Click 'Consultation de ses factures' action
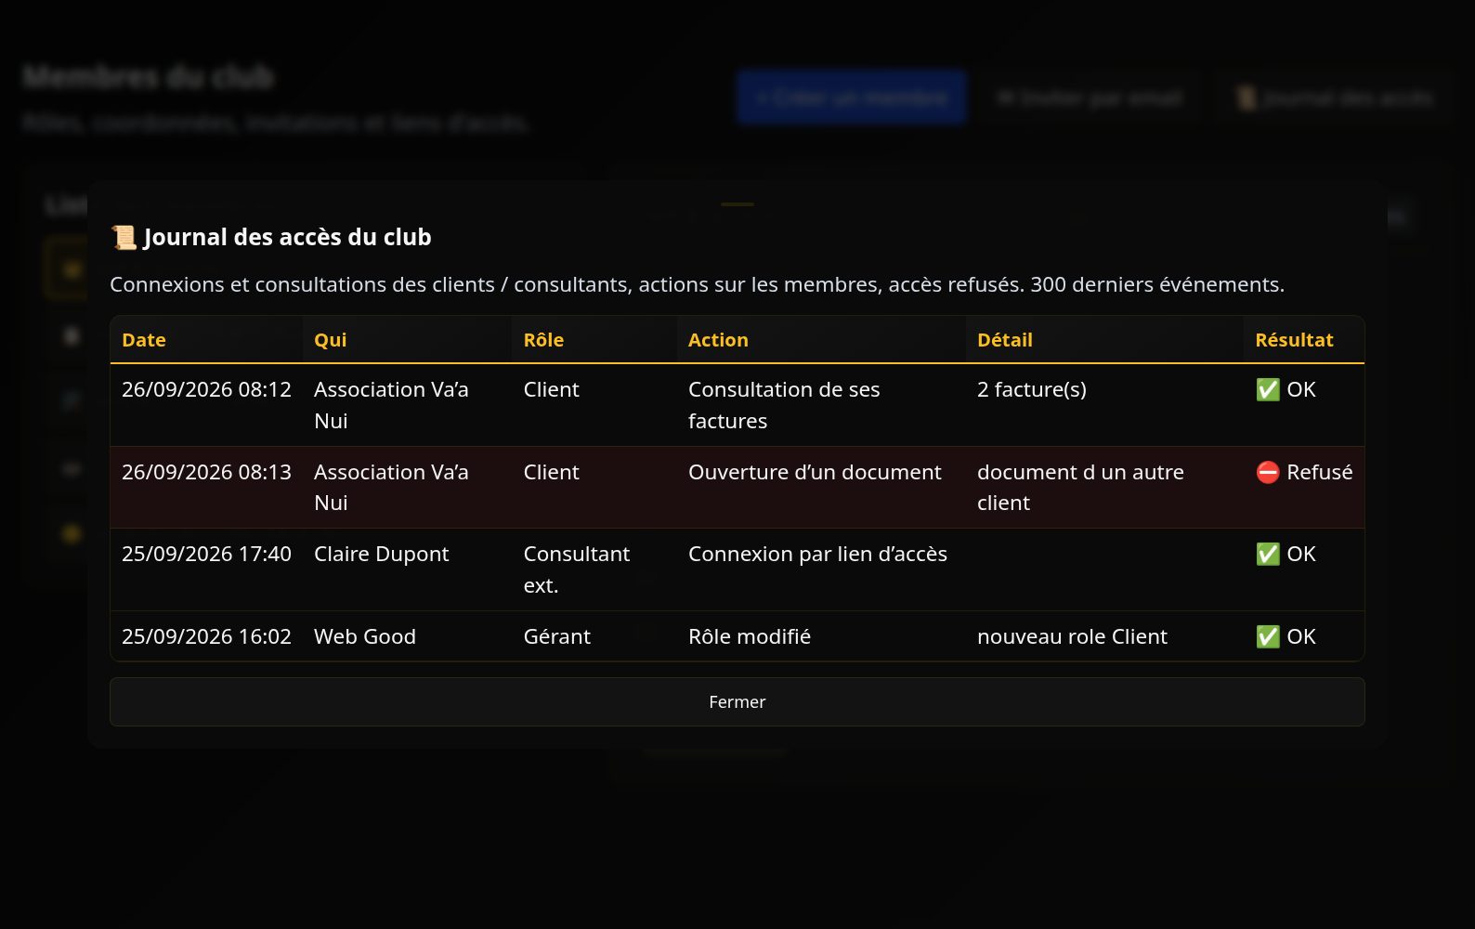The image size is (1475, 929). coord(784,405)
